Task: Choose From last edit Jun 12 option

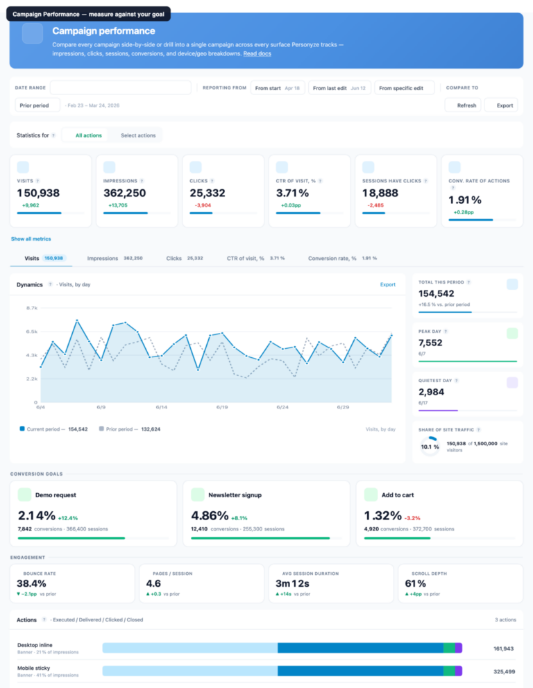Action: (x=339, y=88)
